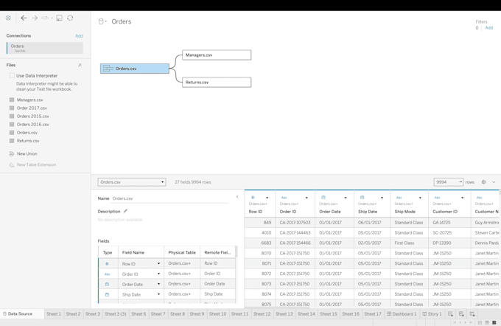Viewport: 501px width, 326px height.
Task: Click the table icon beside Orders 2016.csv
Action: [12, 125]
